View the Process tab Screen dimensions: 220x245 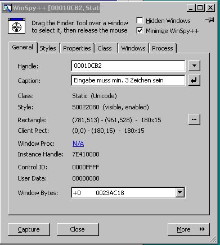tap(163, 48)
